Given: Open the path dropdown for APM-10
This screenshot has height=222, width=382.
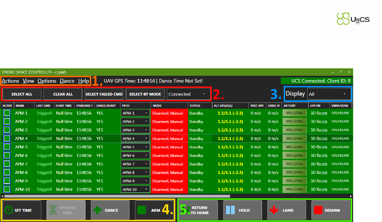Looking at the screenshot, I should pos(135,189).
